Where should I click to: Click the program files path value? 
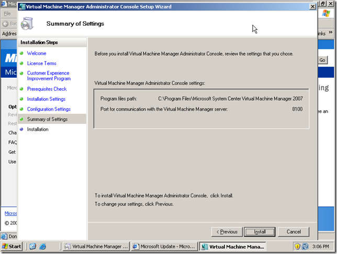(x=230, y=99)
